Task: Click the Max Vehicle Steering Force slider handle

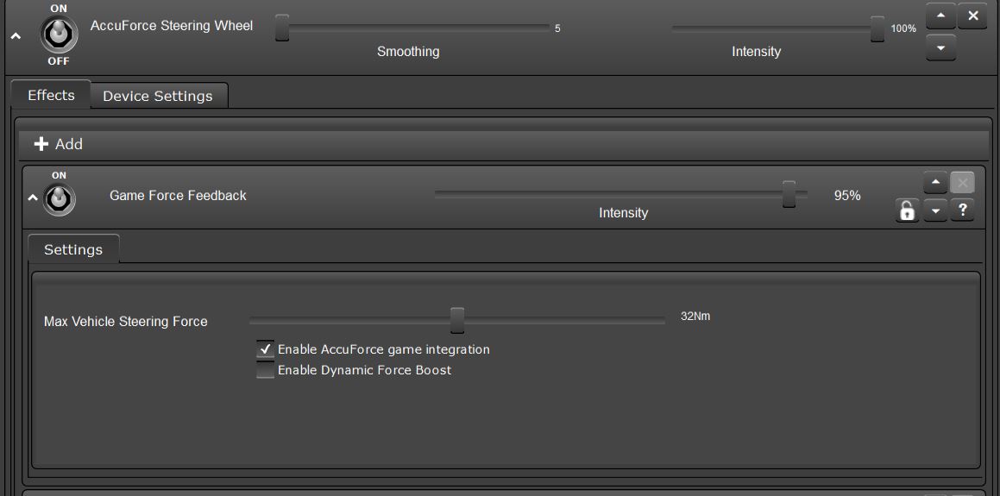Action: pos(457,320)
